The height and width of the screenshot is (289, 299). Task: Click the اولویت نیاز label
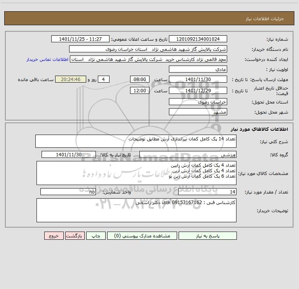(x=277, y=69)
